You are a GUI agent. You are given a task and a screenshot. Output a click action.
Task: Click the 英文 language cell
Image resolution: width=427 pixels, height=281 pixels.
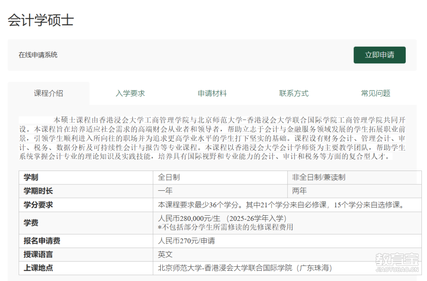[x=287, y=254]
